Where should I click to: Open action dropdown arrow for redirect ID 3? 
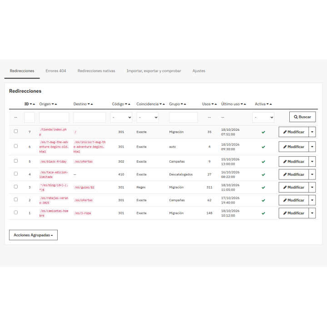click(312, 187)
